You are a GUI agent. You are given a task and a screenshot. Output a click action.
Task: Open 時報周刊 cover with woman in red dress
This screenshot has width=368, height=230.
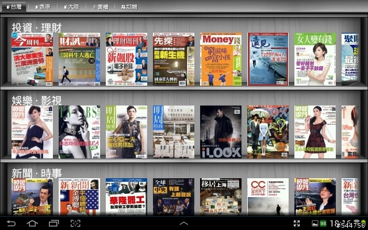(x=315, y=132)
